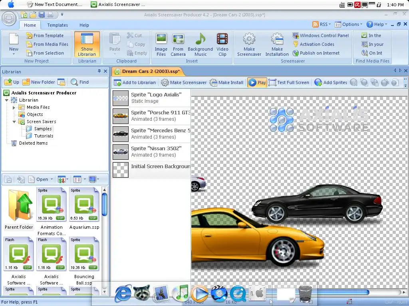Create new project From Template
This screenshot has height=306, width=409.
click(x=45, y=35)
